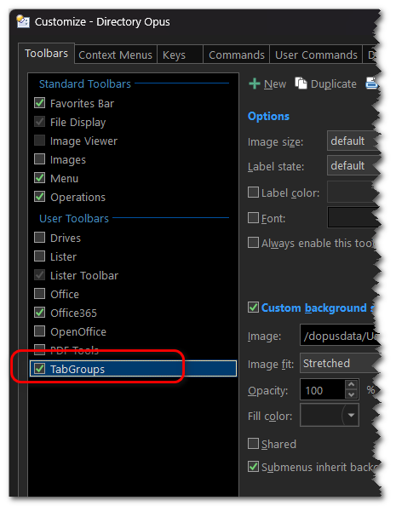
Task: Click the blue icon right of Duplicate
Action: click(372, 83)
